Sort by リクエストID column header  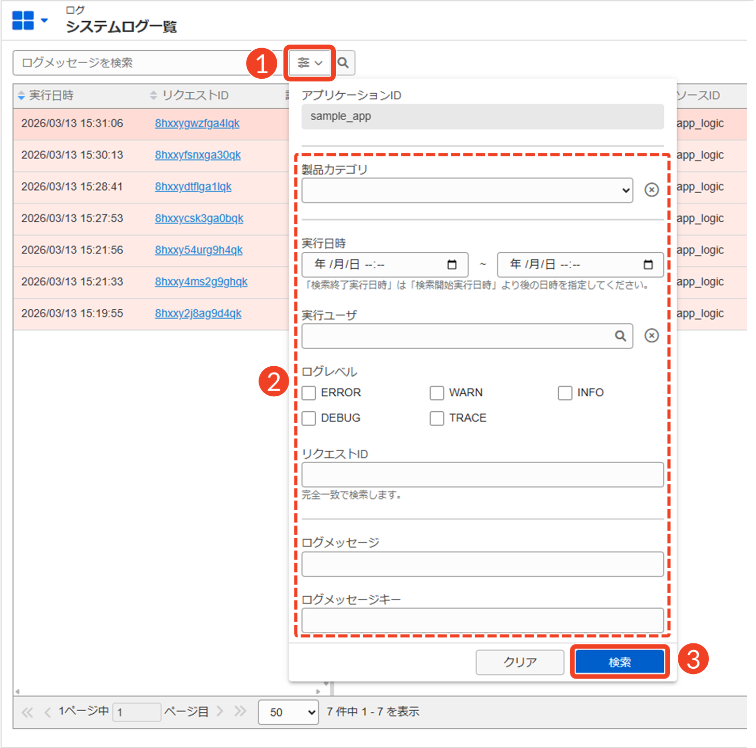195,95
